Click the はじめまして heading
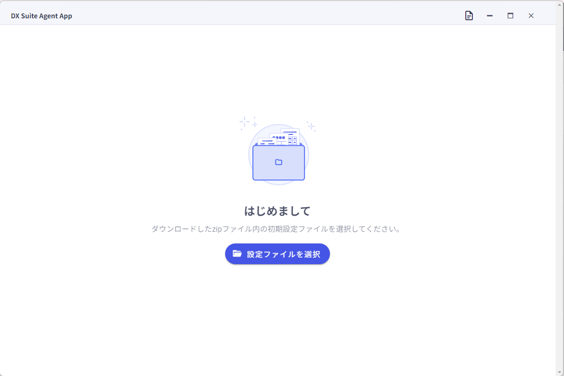This screenshot has width=564, height=376. tap(277, 211)
